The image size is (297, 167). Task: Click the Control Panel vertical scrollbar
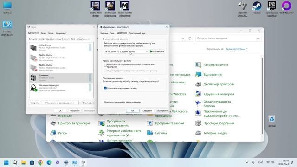(x=262, y=96)
